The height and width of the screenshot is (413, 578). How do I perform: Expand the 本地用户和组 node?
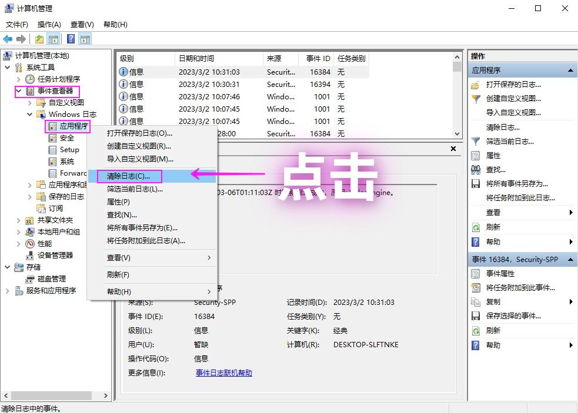click(x=18, y=232)
